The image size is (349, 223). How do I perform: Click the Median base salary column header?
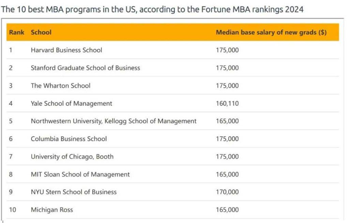pyautogui.click(x=271, y=32)
